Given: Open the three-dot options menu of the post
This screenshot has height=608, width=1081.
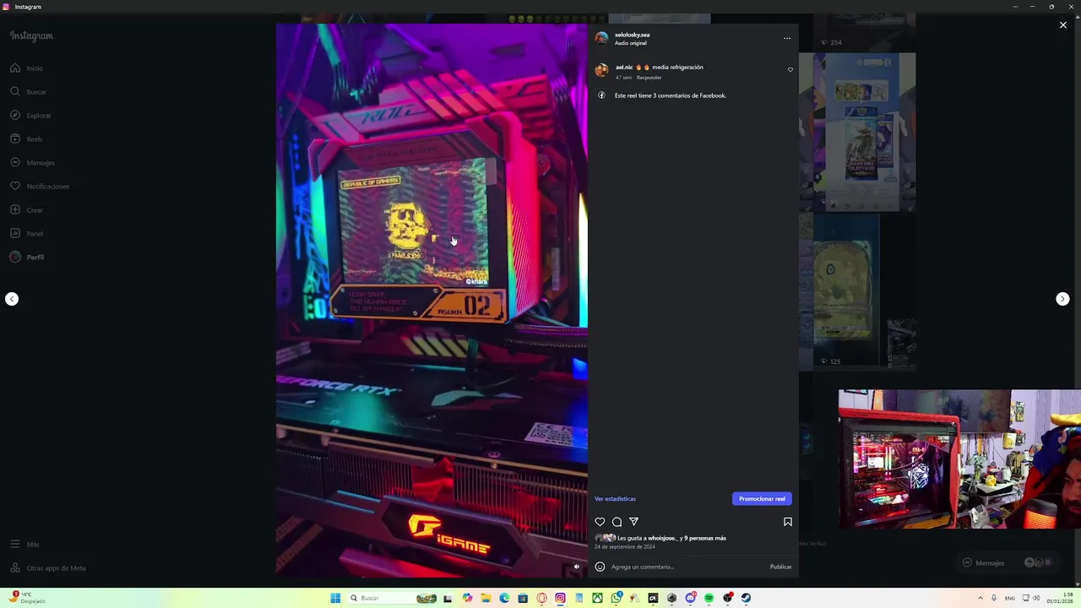Looking at the screenshot, I should 787,38.
